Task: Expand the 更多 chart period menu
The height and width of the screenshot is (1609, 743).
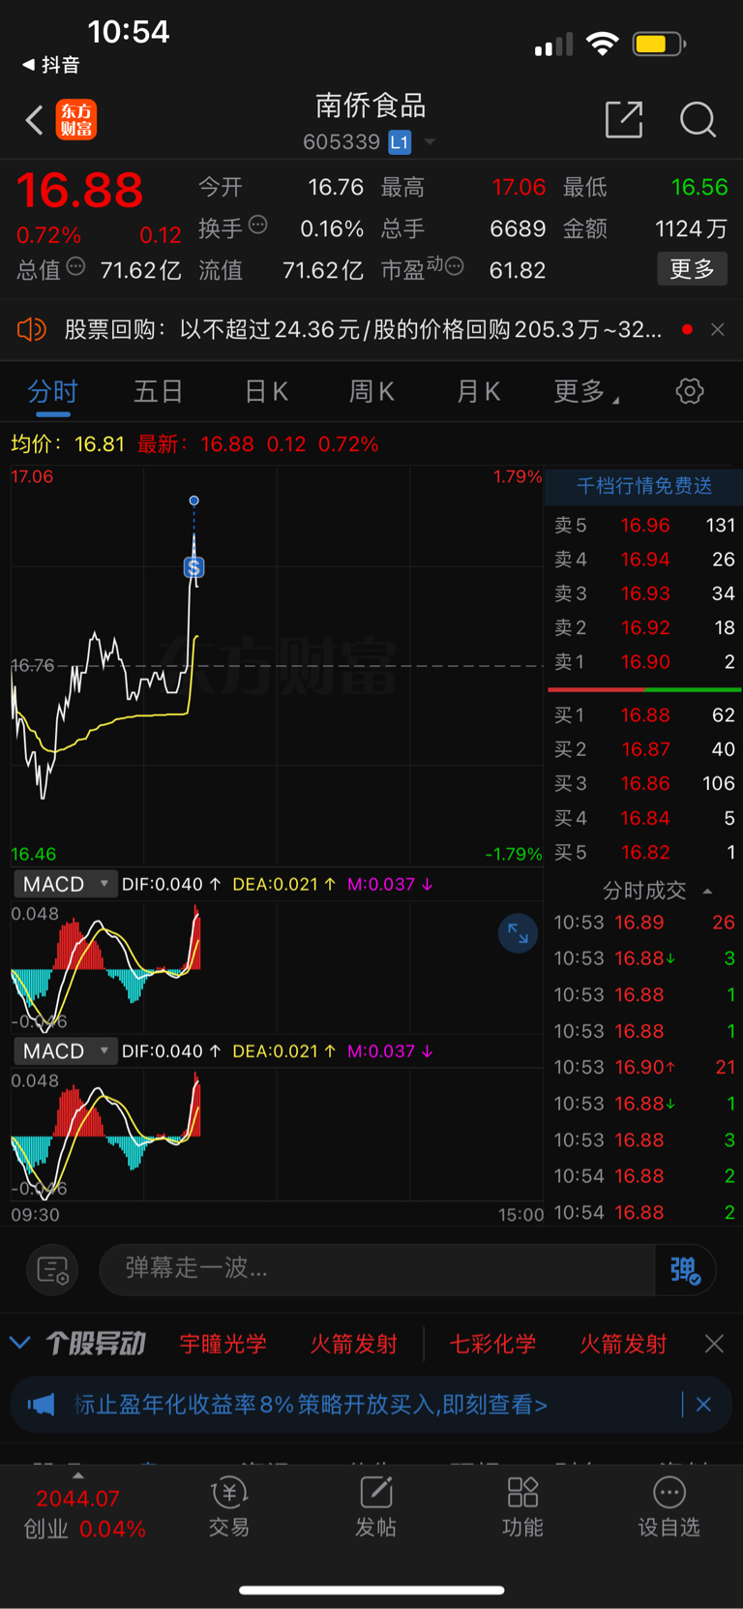Action: pos(586,392)
